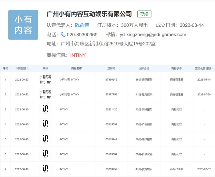Click company title 广州小有内容互动娱乐有限公司

point(89,14)
